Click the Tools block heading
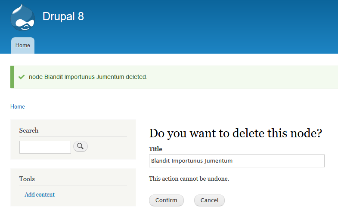 coord(27,179)
